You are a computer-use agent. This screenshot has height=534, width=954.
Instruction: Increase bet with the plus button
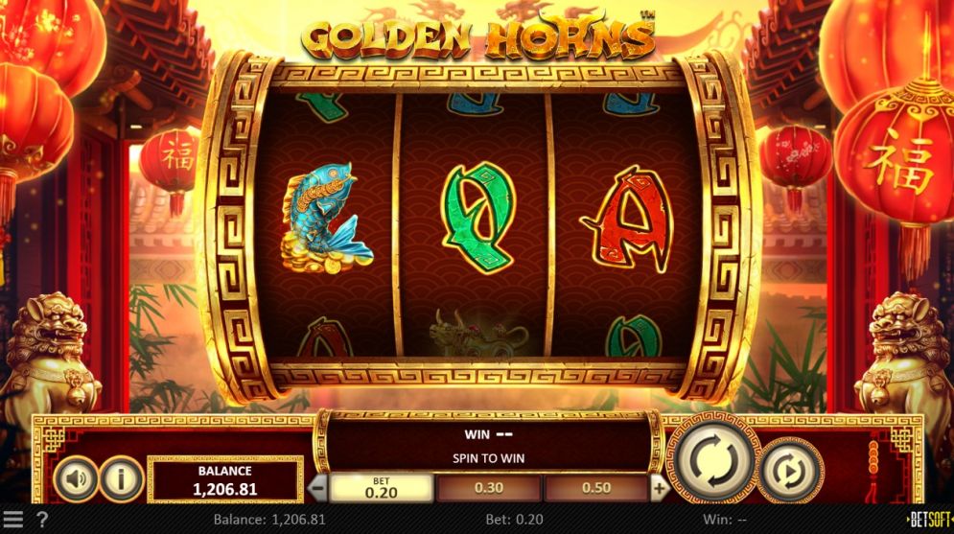[x=659, y=488]
